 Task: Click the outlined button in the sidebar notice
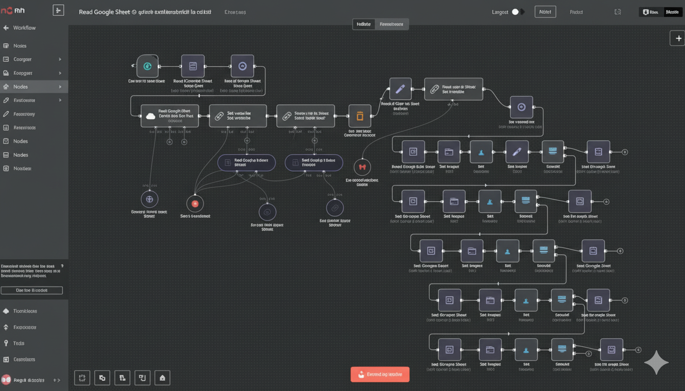point(32,290)
